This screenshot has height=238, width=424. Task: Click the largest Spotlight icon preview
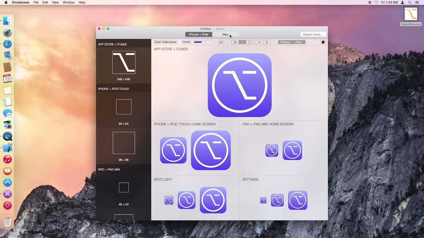[x=213, y=200]
